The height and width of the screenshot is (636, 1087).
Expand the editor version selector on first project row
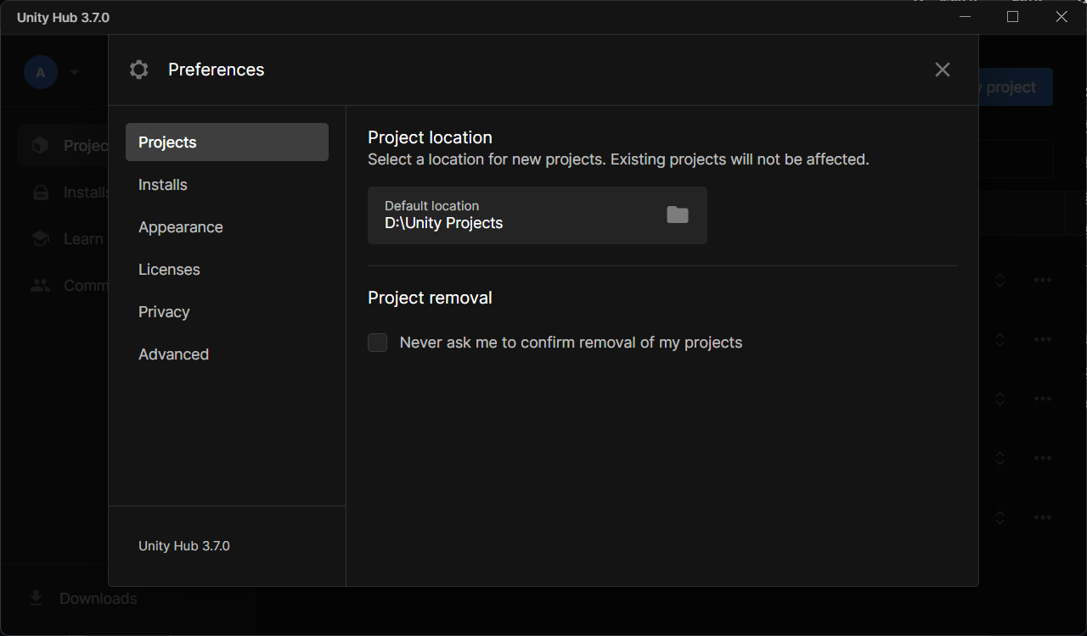tap(1000, 280)
